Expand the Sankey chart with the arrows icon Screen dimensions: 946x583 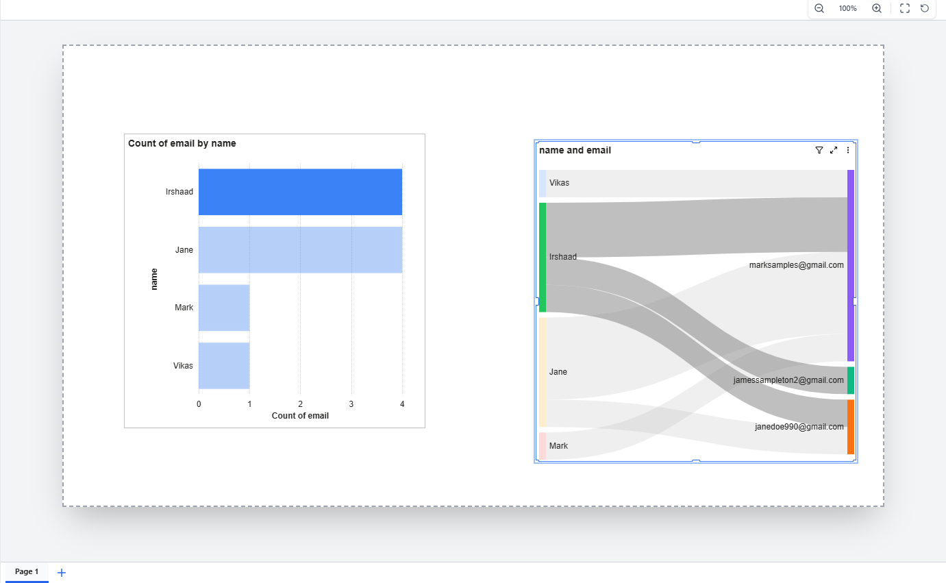834,150
